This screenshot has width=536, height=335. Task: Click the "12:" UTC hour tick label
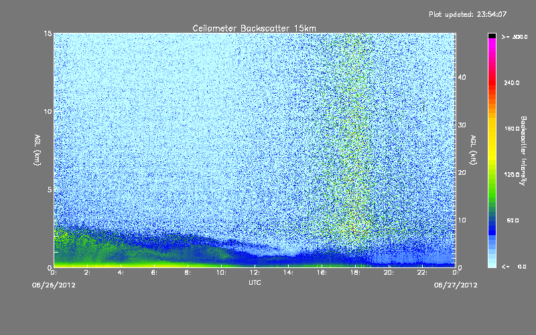255,273
